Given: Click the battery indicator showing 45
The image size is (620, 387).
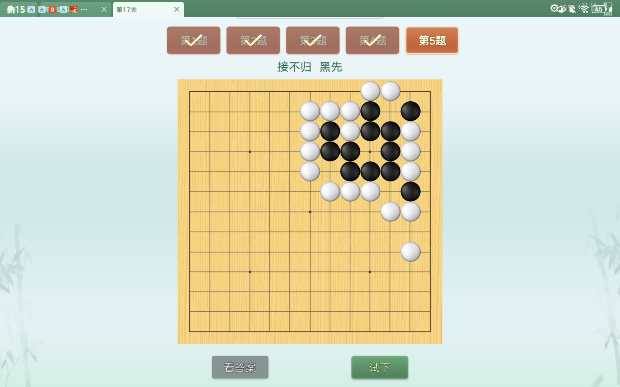Looking at the screenshot, I should [599, 9].
